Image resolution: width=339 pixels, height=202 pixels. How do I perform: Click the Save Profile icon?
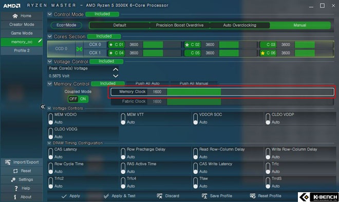(x=204, y=196)
